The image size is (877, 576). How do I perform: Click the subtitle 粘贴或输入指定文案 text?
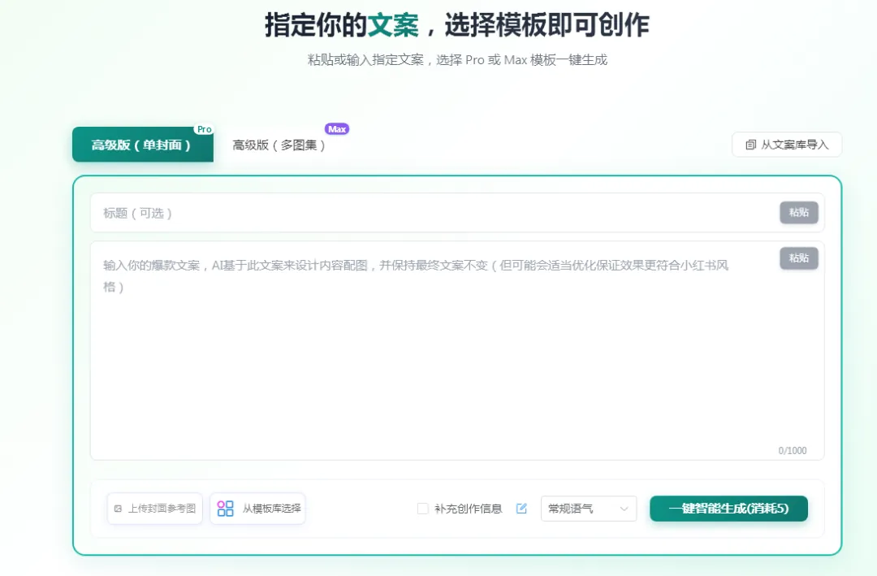pyautogui.click(x=365, y=60)
